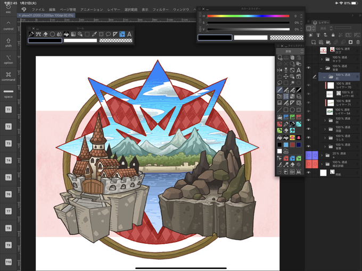362x271 pixels.
Task: Tap the T5 shortcut key
Action: coord(9,177)
